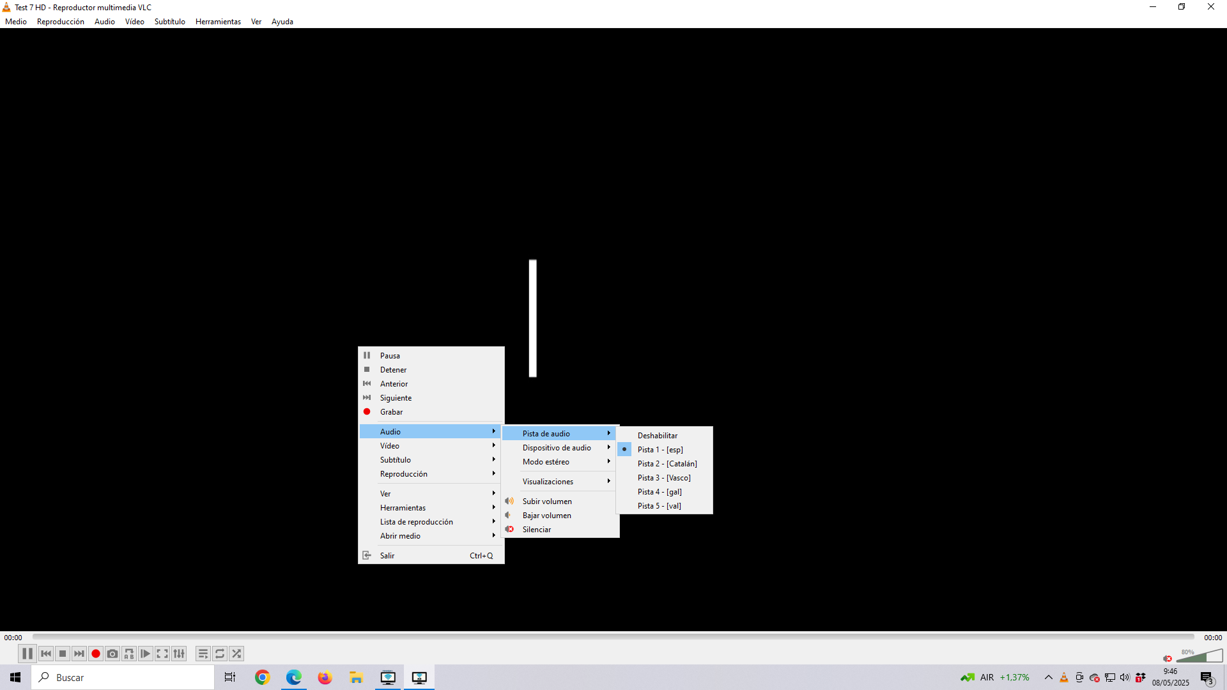Expand the Reproducción submenu in context menu
This screenshot has width=1227, height=690.
(431, 474)
